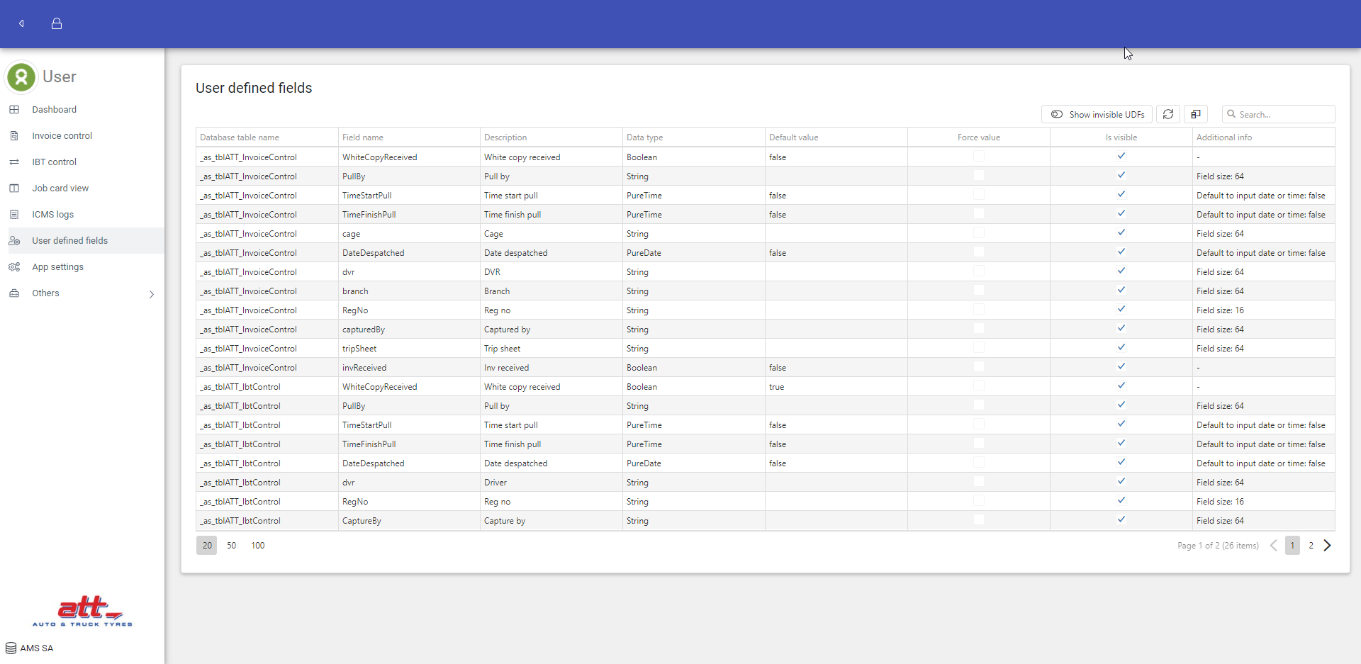This screenshot has width=1361, height=664.
Task: Go to next page using right chevron
Action: coord(1327,545)
